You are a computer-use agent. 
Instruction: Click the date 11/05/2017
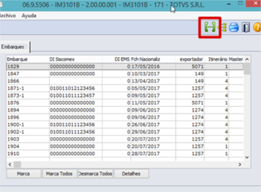(x=146, y=103)
